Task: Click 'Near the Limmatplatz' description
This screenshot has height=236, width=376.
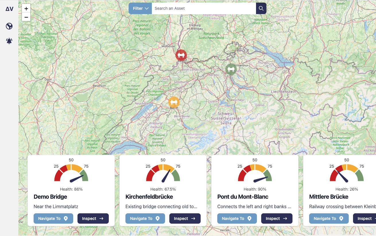Action: point(56,206)
